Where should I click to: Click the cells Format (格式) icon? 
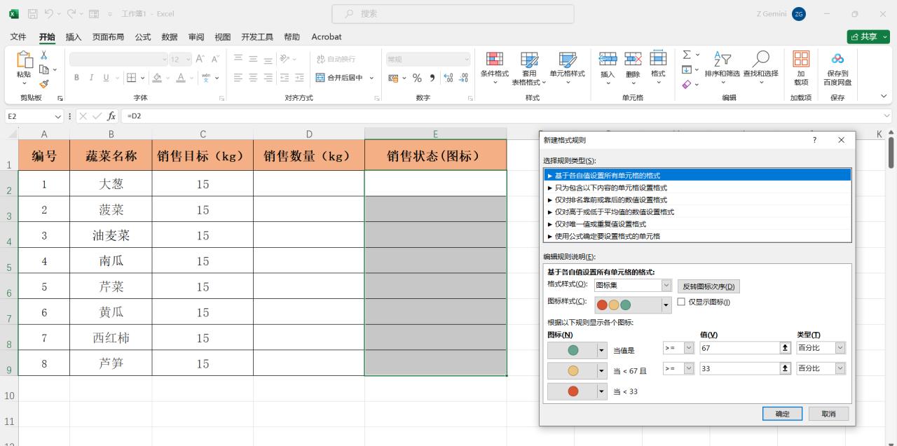coord(658,59)
